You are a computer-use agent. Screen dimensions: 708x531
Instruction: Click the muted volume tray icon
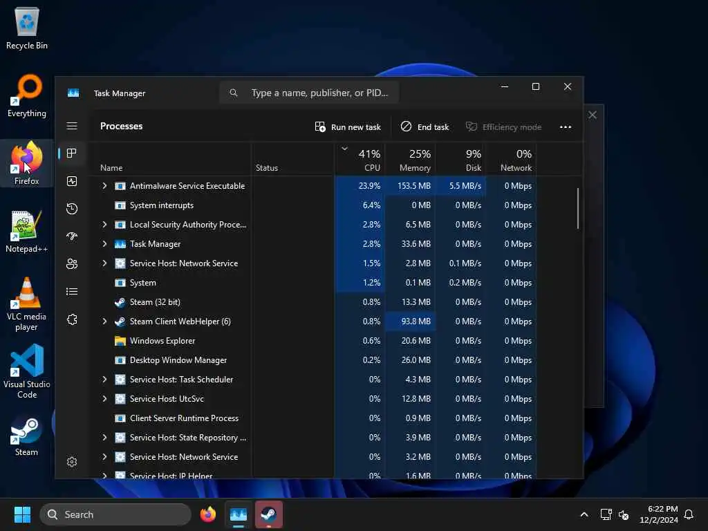click(624, 514)
